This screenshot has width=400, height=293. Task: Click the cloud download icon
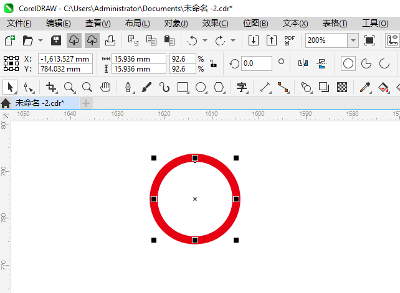coord(74,40)
